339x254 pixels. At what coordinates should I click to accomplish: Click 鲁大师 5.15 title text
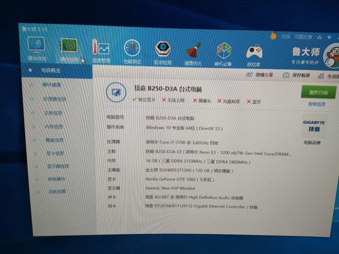[x=34, y=29]
